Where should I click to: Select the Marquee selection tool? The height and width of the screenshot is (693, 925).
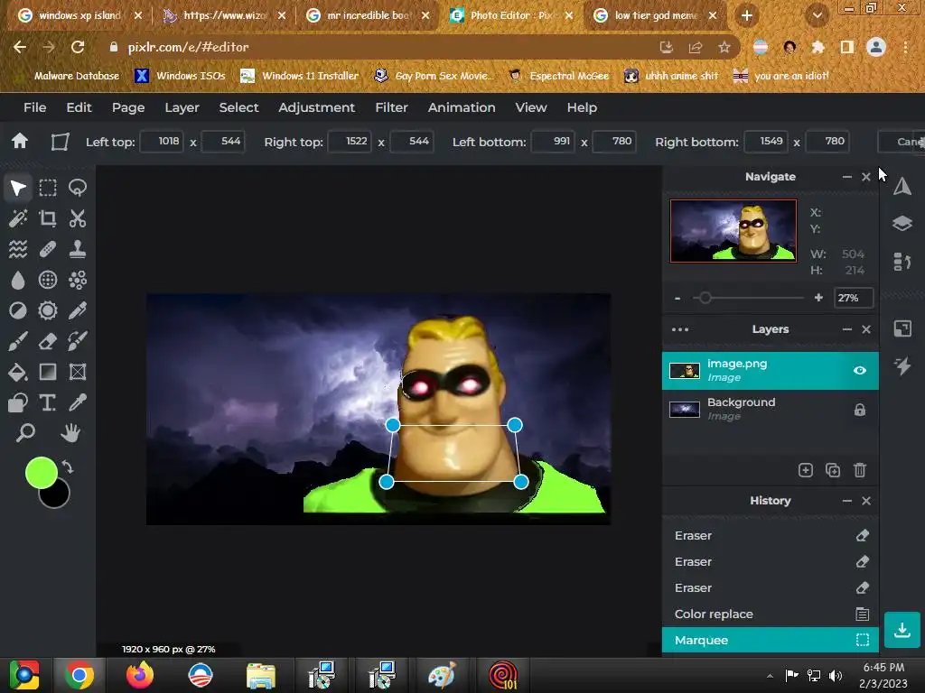48,188
